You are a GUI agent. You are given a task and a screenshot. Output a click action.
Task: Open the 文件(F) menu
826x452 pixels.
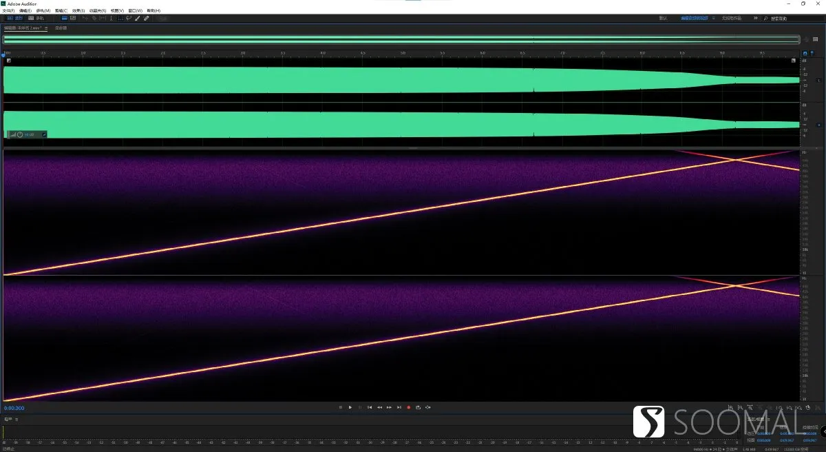pos(8,10)
